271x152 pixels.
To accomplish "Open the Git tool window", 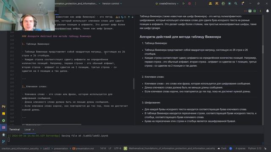I will pyautogui.click(x=3, y=142).
